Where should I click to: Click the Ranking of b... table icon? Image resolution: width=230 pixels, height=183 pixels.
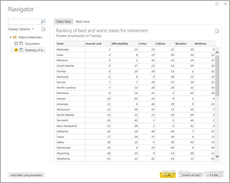click(21, 50)
